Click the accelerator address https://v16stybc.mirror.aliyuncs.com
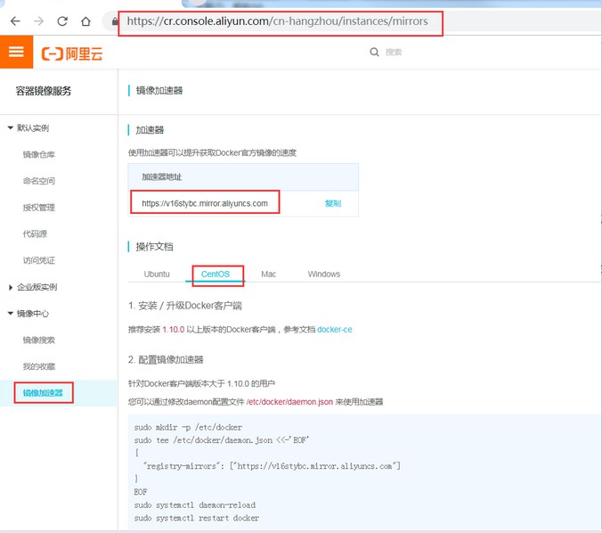602x533 pixels. coord(205,203)
